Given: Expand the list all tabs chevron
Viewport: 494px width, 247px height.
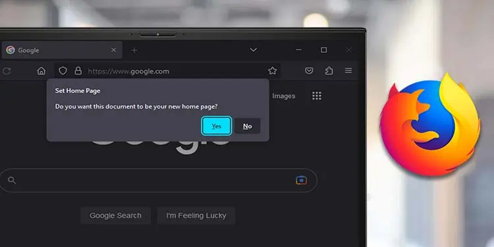Looking at the screenshot, I should click(254, 50).
